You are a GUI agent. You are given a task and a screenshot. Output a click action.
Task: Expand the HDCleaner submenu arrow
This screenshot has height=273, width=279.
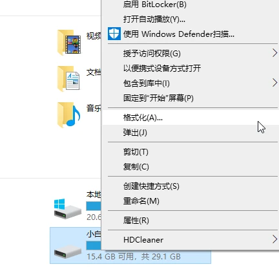[274, 239]
